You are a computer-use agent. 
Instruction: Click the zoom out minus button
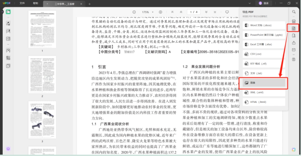point(134,12)
